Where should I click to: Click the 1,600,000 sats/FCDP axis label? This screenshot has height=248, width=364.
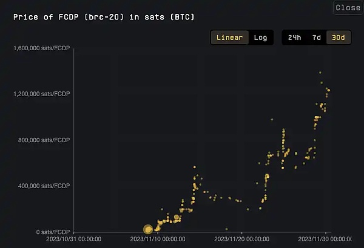click(41, 48)
